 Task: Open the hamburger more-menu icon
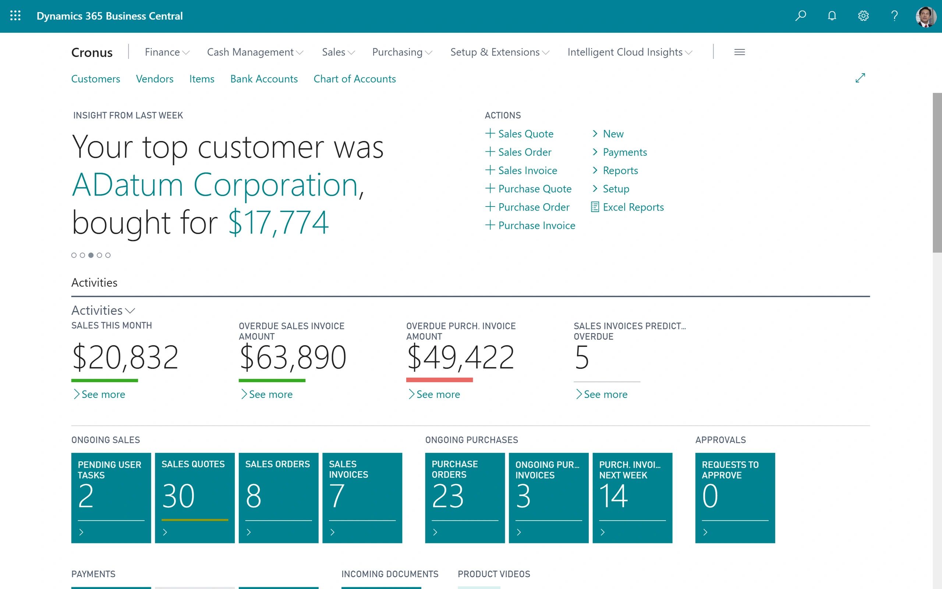(739, 52)
